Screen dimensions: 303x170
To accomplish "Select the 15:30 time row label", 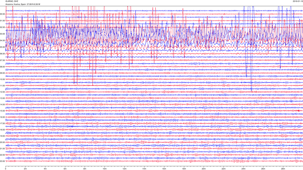I will point(2,111).
